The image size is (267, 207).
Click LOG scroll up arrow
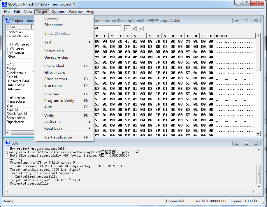tap(259, 149)
